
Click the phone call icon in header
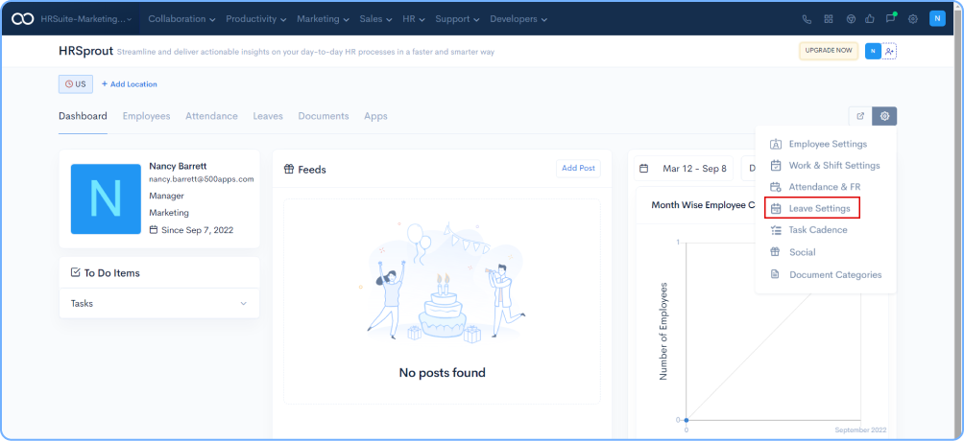pyautogui.click(x=806, y=19)
